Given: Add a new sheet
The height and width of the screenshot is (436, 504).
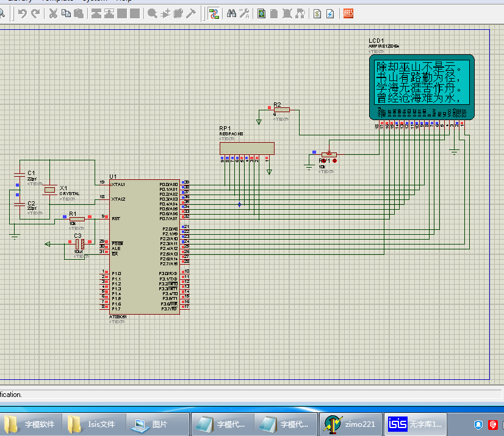Looking at the screenshot, I should coord(274,13).
